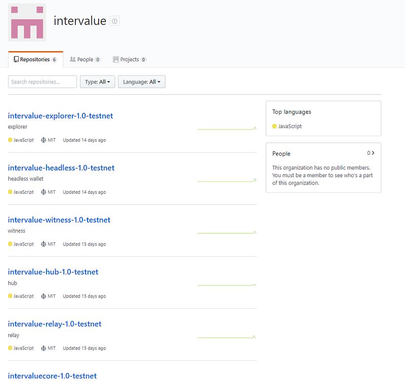The width and height of the screenshot is (405, 384).
Task: Open the Type: All dropdown
Action: coord(97,82)
